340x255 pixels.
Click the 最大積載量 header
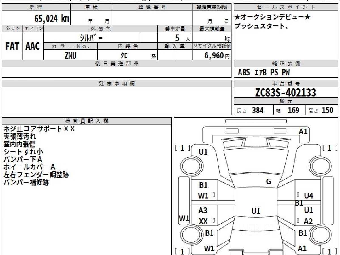(x=212, y=29)
